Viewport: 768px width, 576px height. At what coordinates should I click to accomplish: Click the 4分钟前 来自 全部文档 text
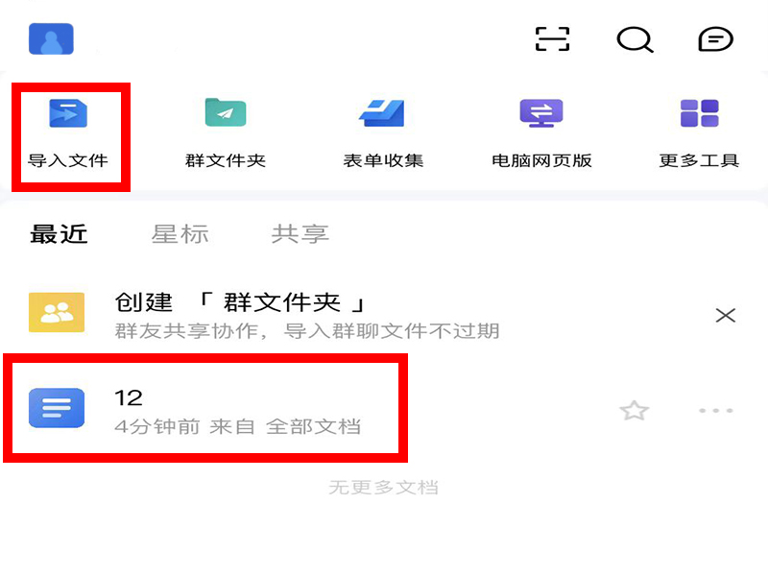click(x=237, y=426)
